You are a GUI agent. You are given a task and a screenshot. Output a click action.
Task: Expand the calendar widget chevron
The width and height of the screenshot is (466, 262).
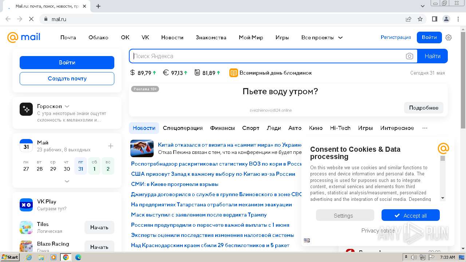click(x=67, y=181)
